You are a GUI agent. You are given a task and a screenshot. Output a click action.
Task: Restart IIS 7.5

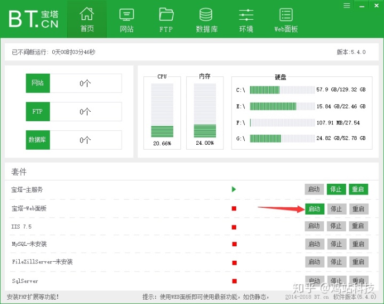[358, 226]
